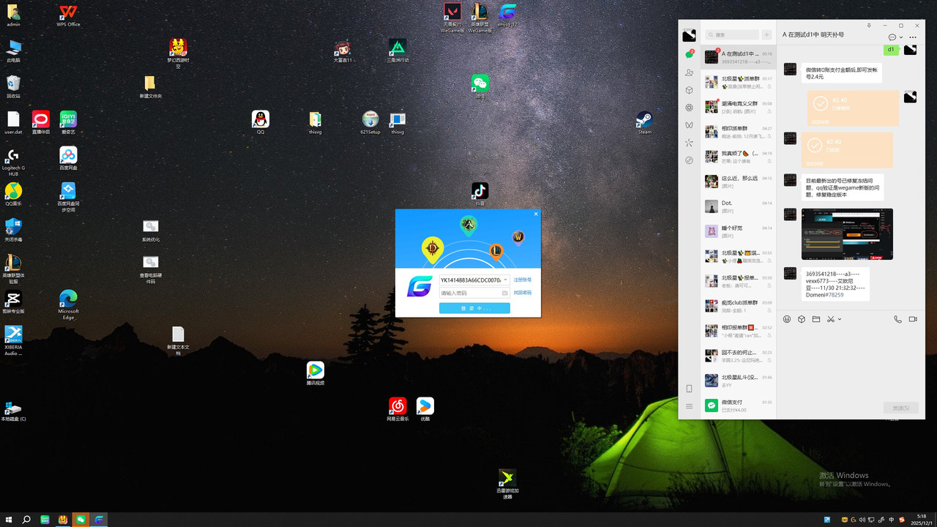Screen dimensions: 937x527
Task: Click the taskbar clock showing 5:18
Action: pos(921,520)
